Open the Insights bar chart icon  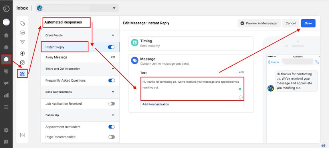(x=6, y=95)
